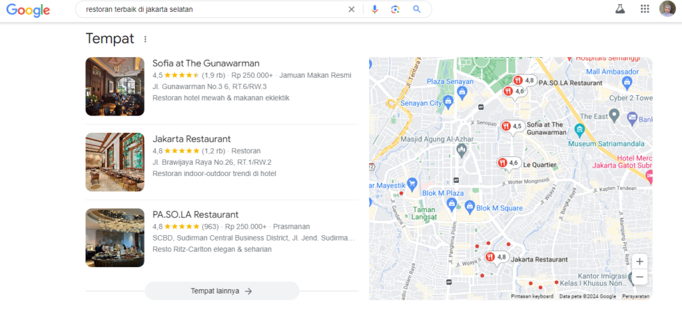Image resolution: width=682 pixels, height=315 pixels.
Task: Open the Sofia at The Gunawarman listing title
Action: (x=206, y=63)
